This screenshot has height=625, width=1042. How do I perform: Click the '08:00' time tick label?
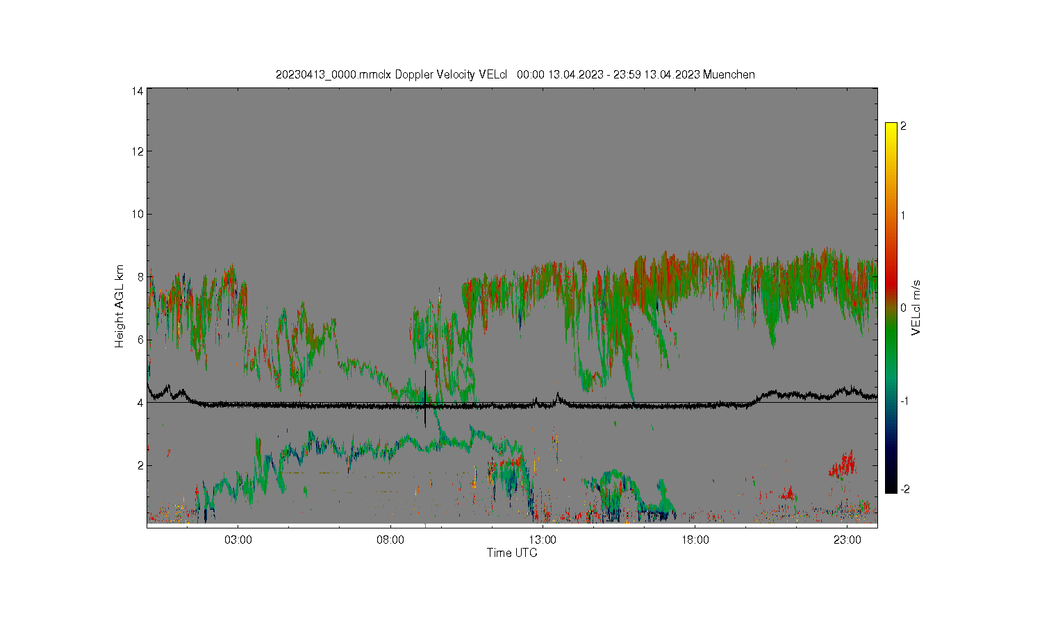point(390,540)
